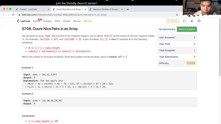Open the playground icon next to Premium
This screenshot has width=221, height=124.
184,21
